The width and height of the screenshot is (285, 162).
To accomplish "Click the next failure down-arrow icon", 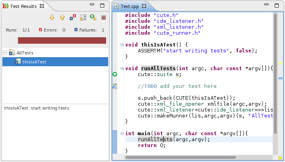I will pos(52,17).
